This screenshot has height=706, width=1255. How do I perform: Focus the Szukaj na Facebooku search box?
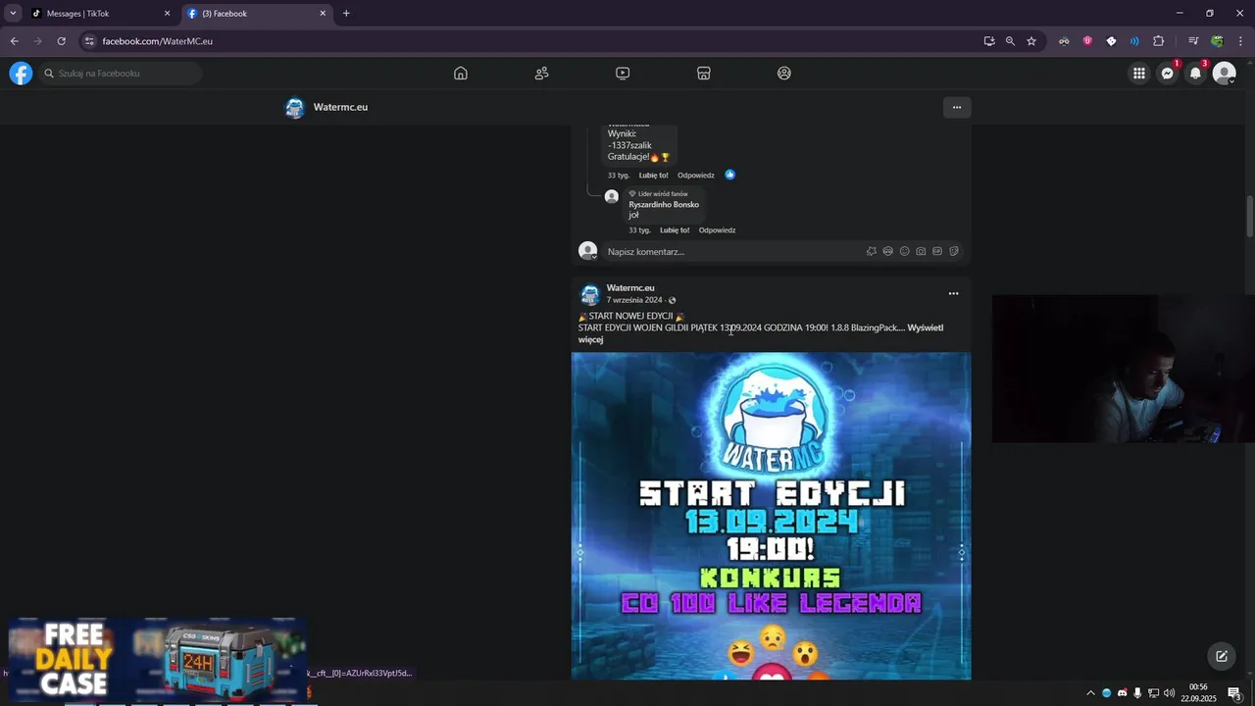pos(120,74)
